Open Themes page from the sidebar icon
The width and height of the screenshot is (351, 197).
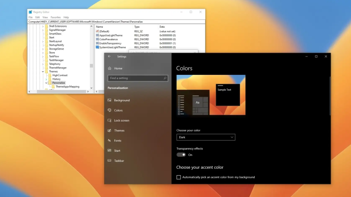pyautogui.click(x=109, y=130)
